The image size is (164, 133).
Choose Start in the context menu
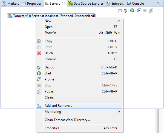[79, 73]
